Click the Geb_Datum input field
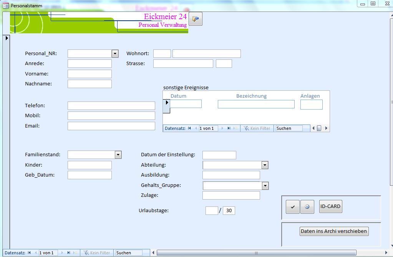The image size is (393, 257). 90,175
